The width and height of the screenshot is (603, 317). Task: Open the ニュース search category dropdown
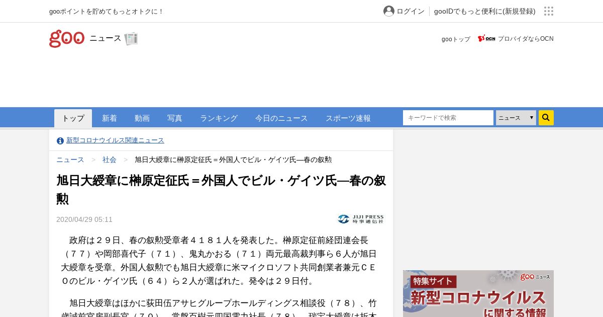click(x=516, y=118)
